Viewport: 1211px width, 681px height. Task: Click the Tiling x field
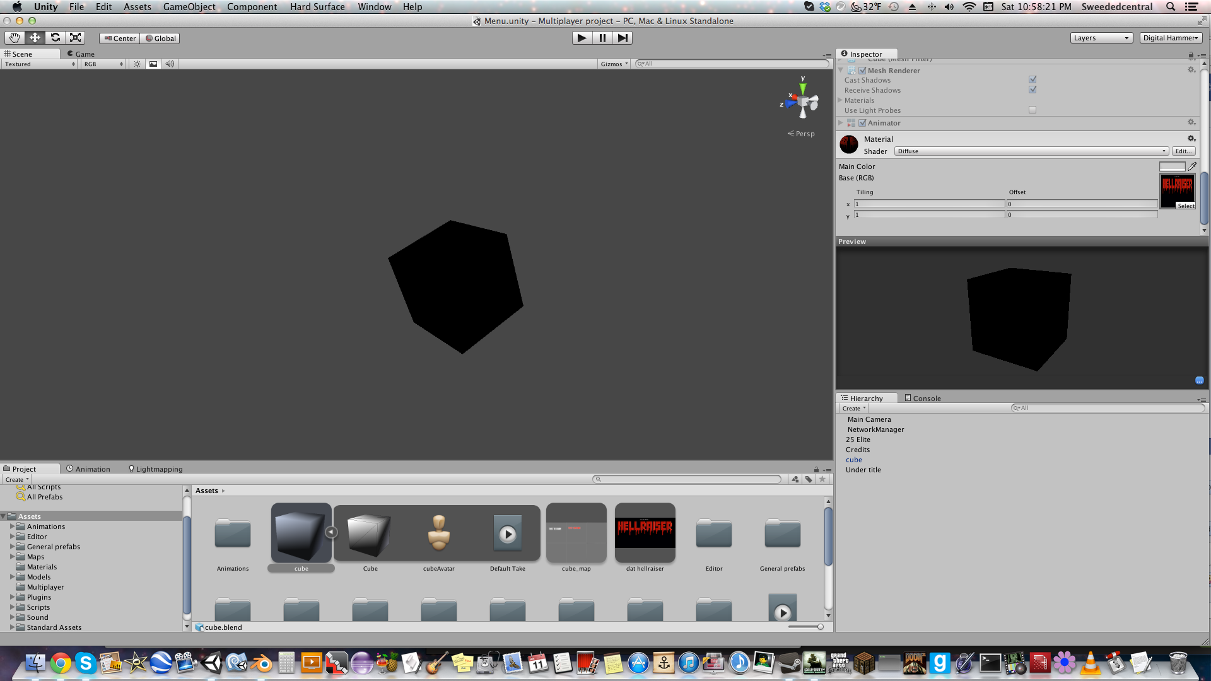[929, 204]
